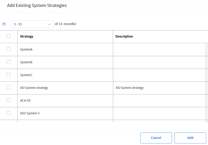Enable the ACA-01 row checkbox
This screenshot has height=145, width=208.
coord(8,100)
